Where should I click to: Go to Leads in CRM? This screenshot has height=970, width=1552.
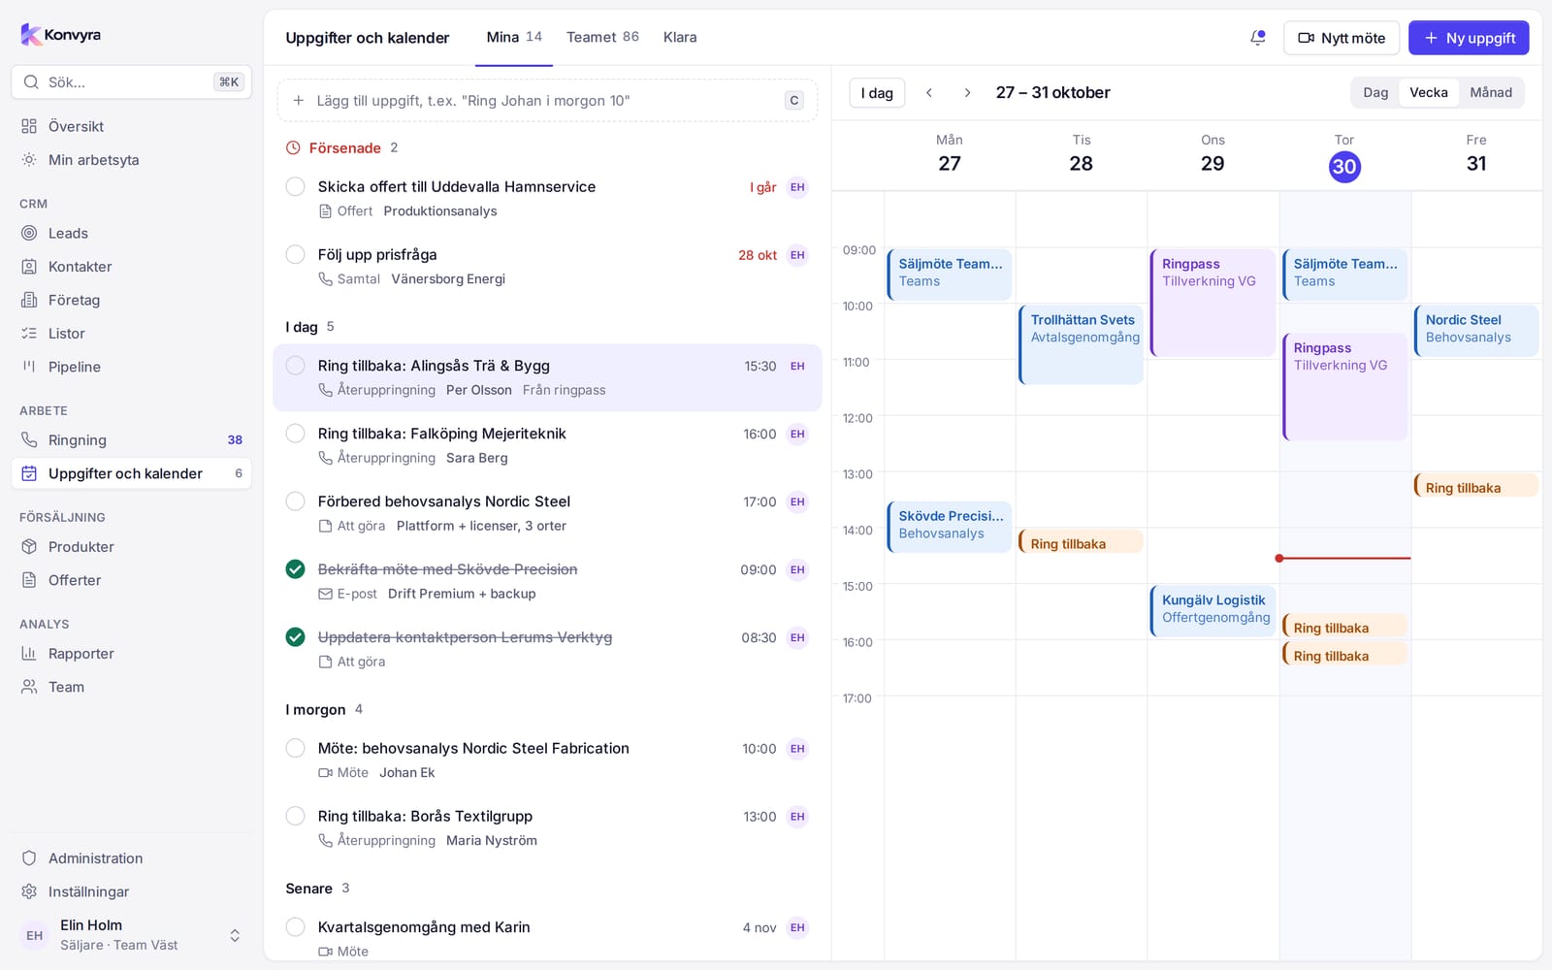click(131, 233)
